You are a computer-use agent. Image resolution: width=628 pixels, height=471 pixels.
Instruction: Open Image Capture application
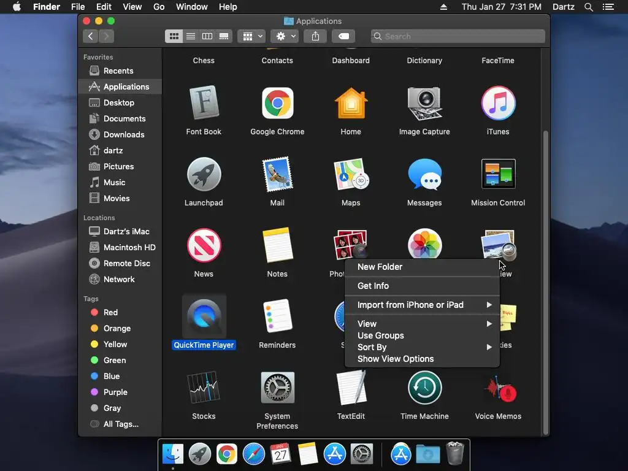424,103
